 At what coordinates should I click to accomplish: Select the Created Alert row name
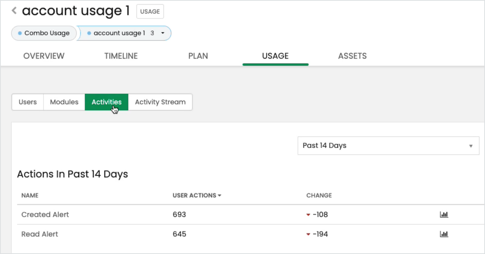click(x=45, y=215)
